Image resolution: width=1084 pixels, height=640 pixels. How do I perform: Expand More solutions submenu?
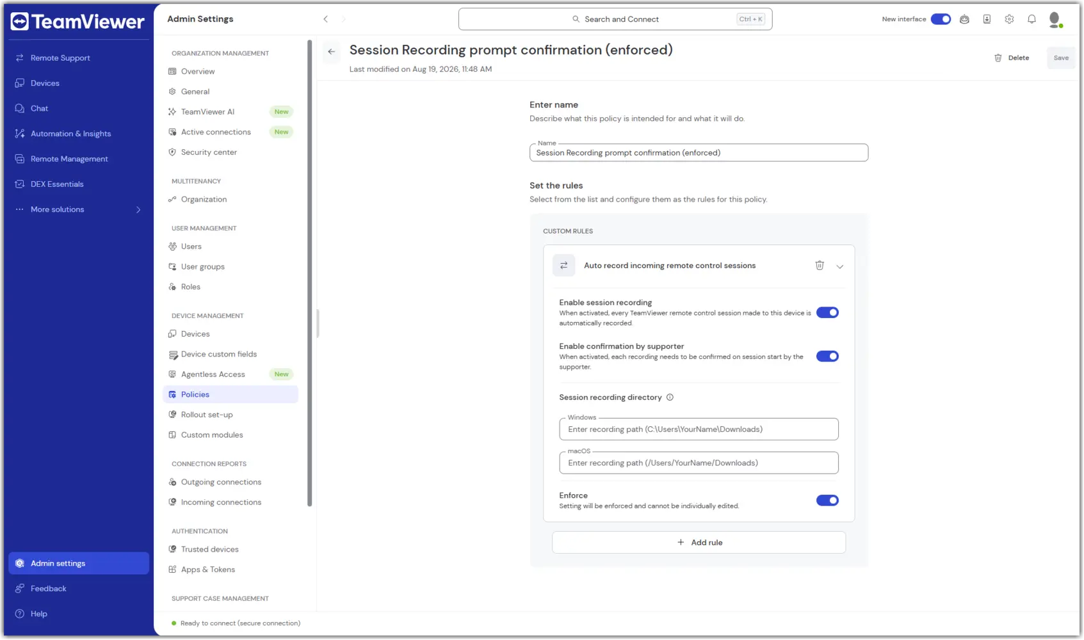(79, 209)
